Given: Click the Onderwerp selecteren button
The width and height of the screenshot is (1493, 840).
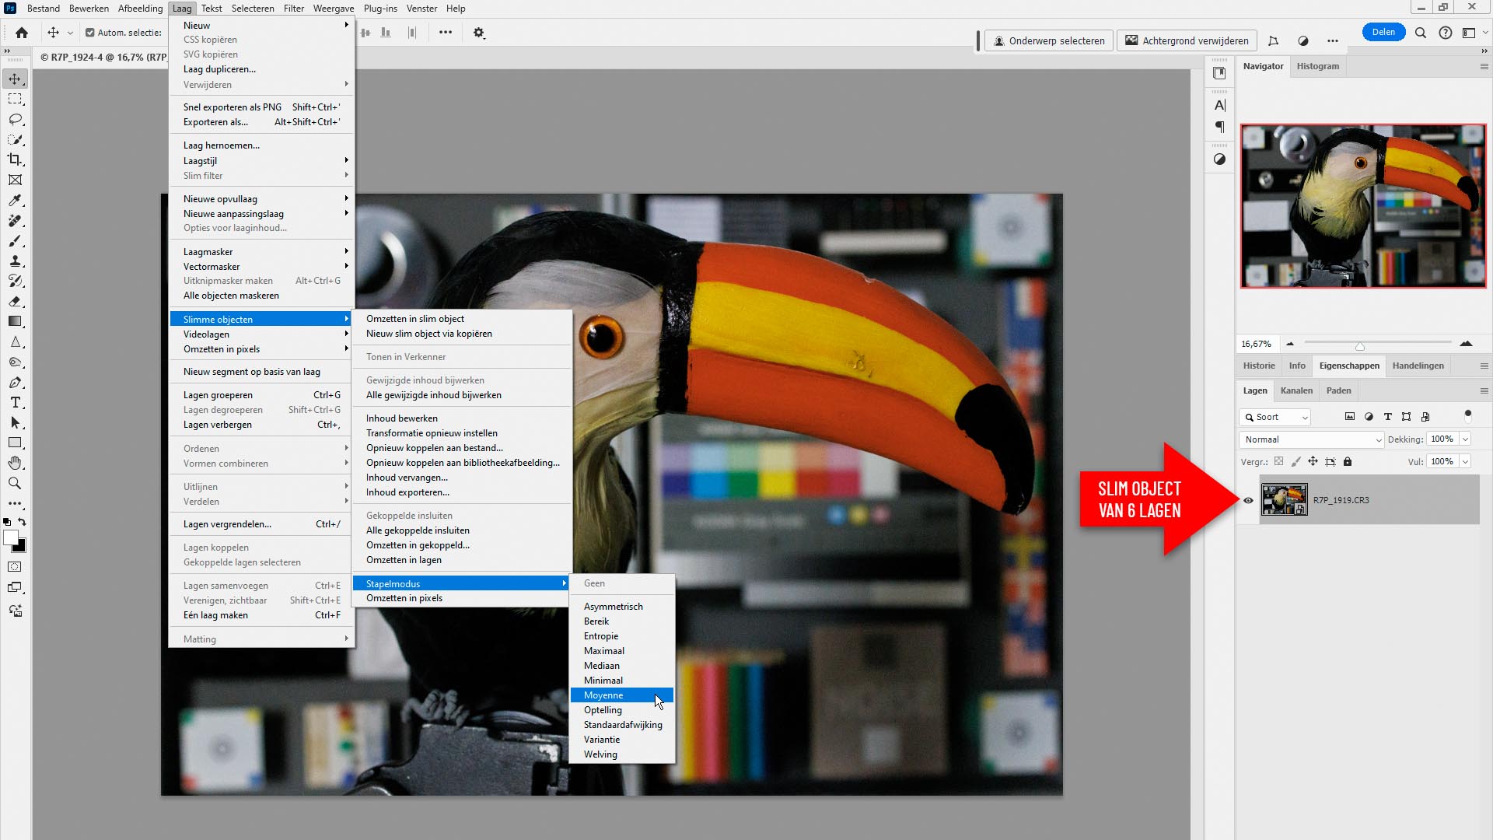Looking at the screenshot, I should tap(1049, 40).
